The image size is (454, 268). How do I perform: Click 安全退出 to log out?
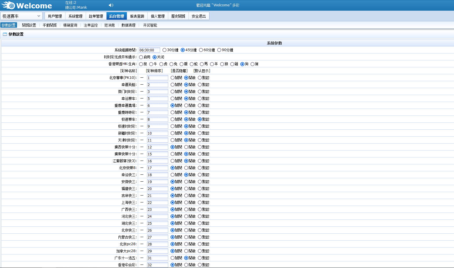[199, 16]
